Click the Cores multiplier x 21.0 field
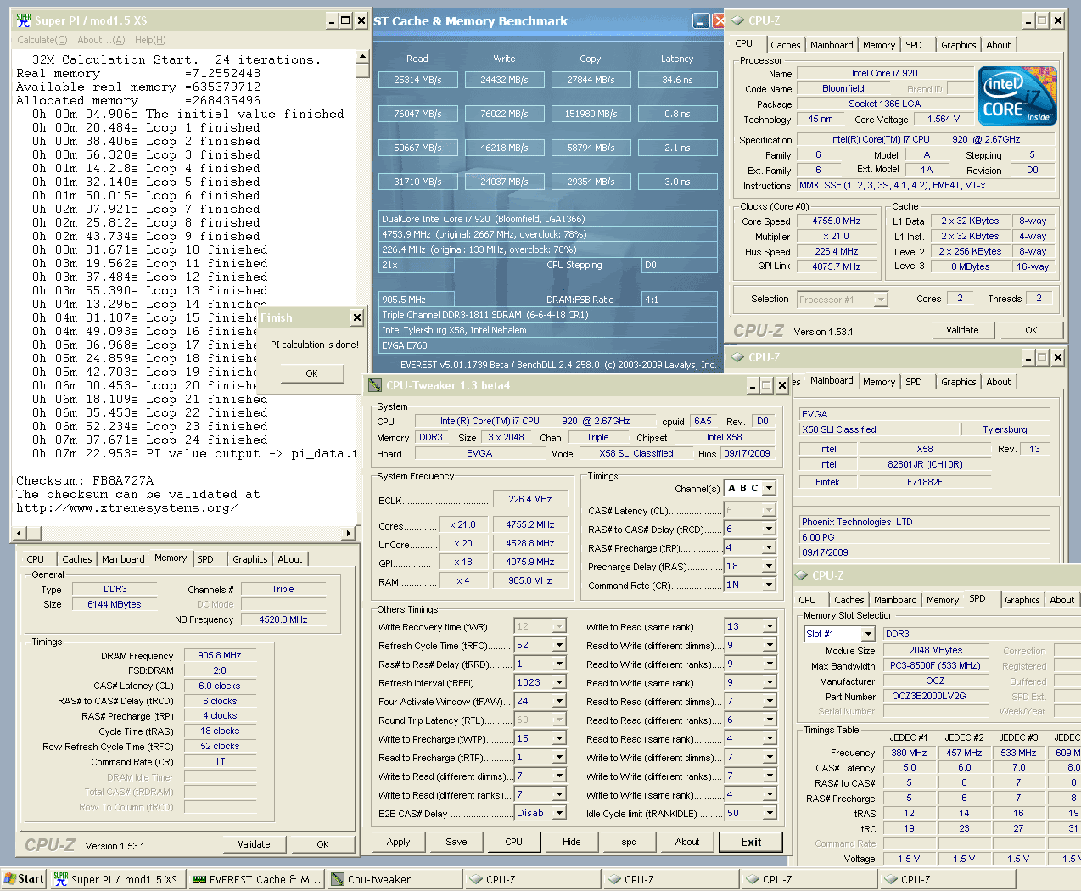The width and height of the screenshot is (1081, 891). pyautogui.click(x=462, y=524)
